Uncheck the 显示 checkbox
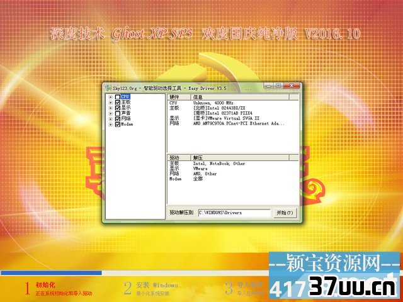 [118, 108]
